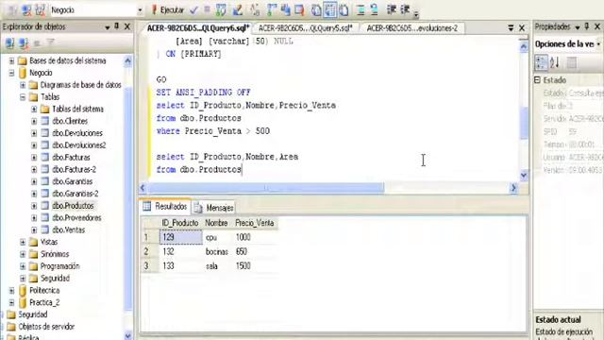Uncomment the selected lines icon

point(375,10)
